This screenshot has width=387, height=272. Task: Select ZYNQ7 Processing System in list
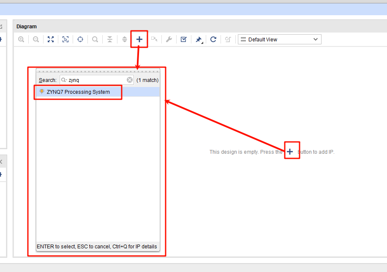[x=98, y=92]
